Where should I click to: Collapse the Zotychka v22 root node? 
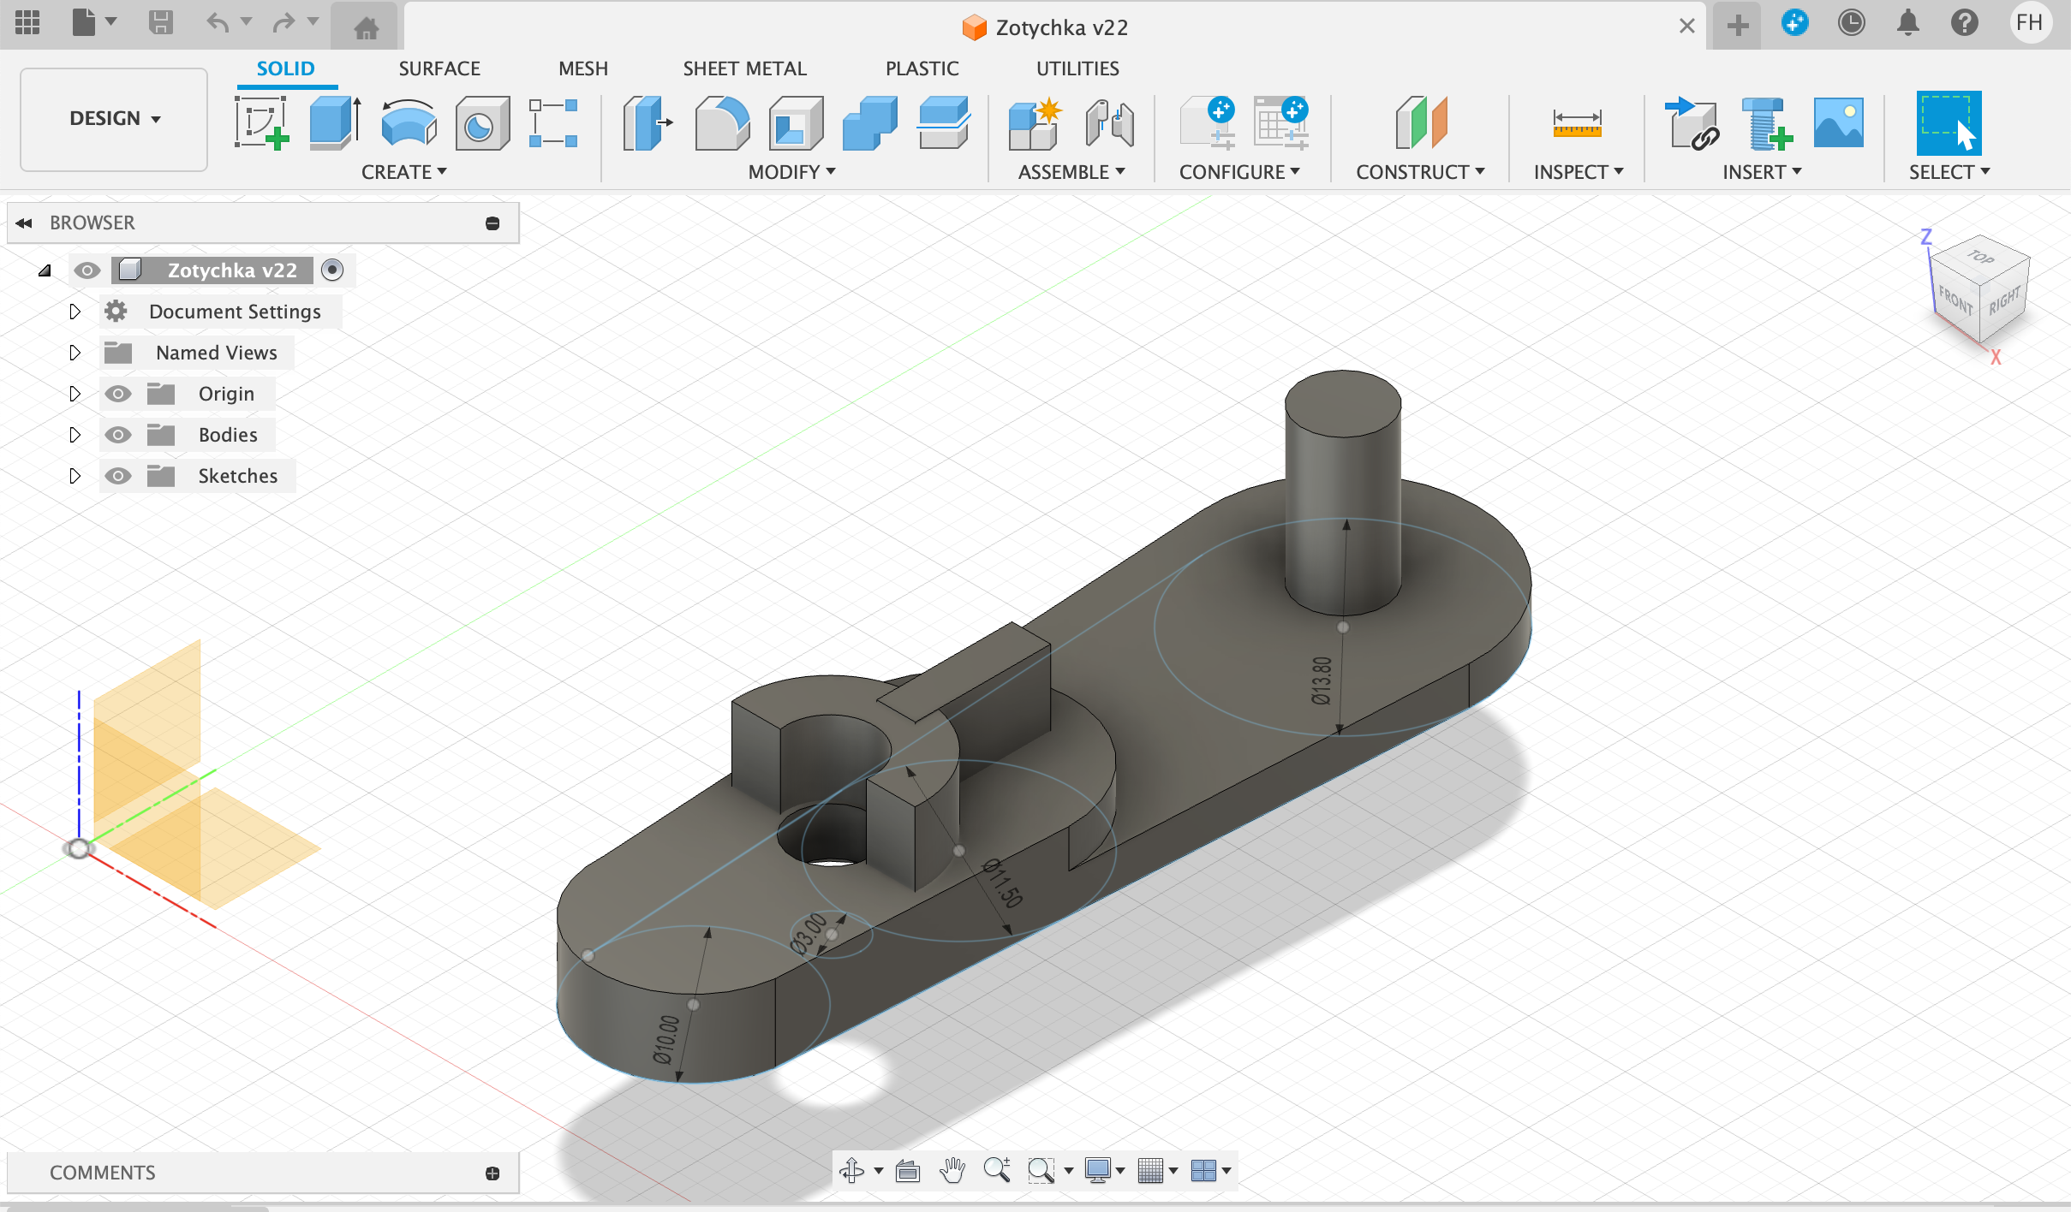tap(45, 271)
